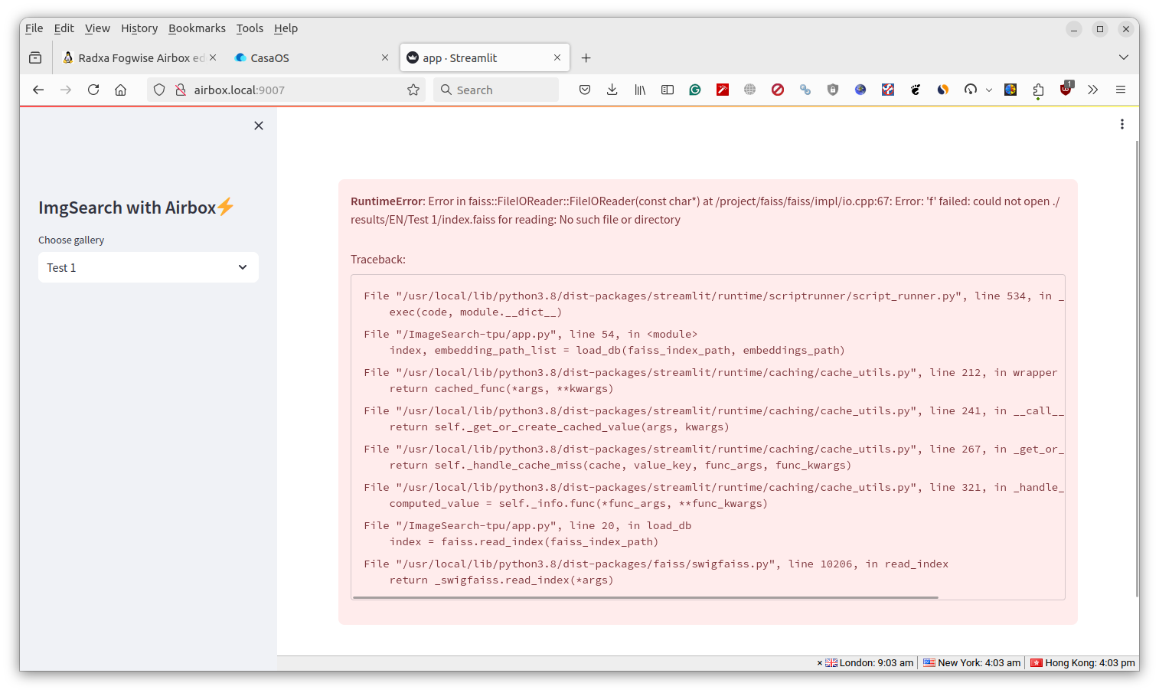
Task: Open the View menu
Action: click(x=97, y=28)
